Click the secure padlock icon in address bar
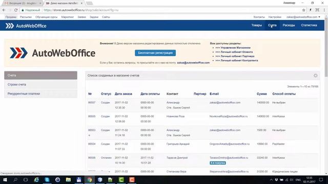The width and height of the screenshot is (328, 184). click(x=23, y=10)
